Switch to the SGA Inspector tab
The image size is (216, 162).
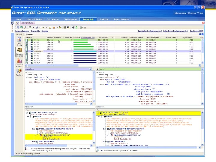[70, 19]
